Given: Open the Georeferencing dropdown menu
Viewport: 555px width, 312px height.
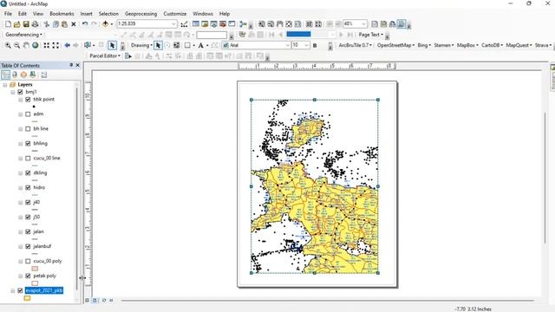Looking at the screenshot, I should click(x=23, y=35).
